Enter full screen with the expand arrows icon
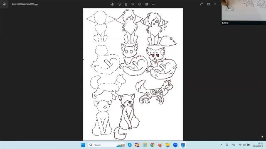This screenshot has height=149, width=266. pyautogui.click(x=201, y=4)
